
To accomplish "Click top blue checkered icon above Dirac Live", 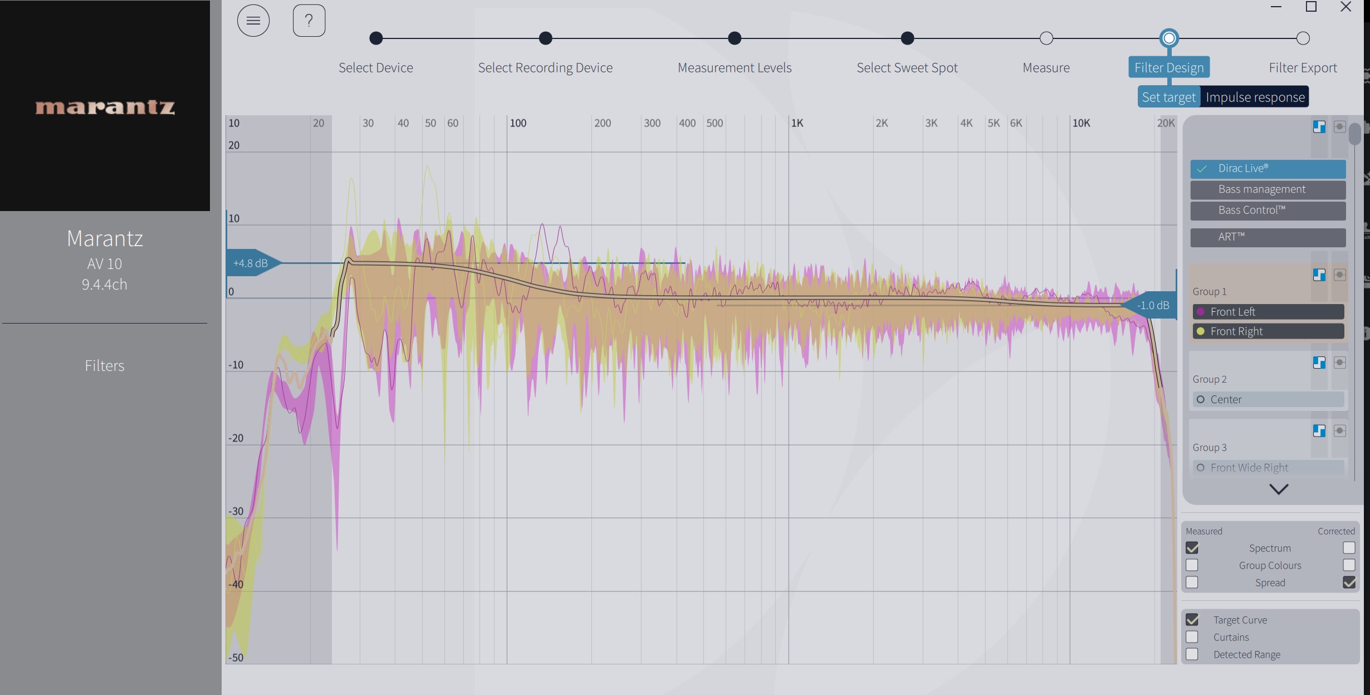I will pyautogui.click(x=1319, y=126).
